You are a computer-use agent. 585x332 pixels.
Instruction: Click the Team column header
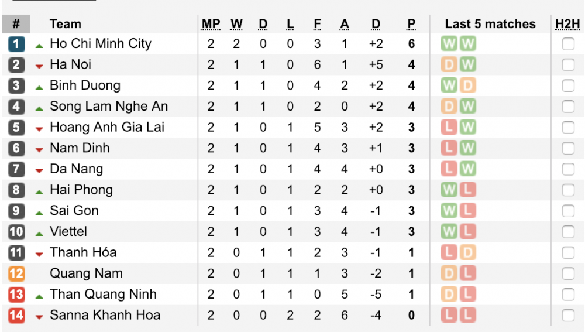[x=66, y=24]
